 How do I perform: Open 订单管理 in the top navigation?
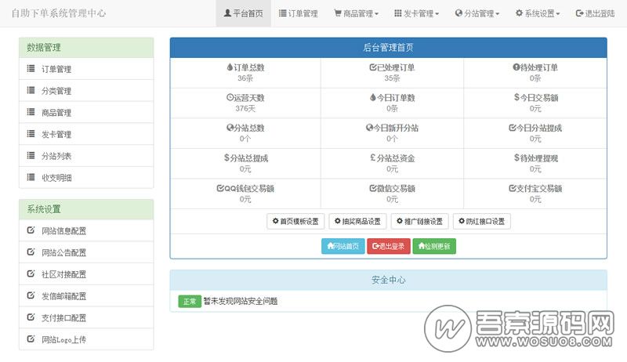click(298, 13)
